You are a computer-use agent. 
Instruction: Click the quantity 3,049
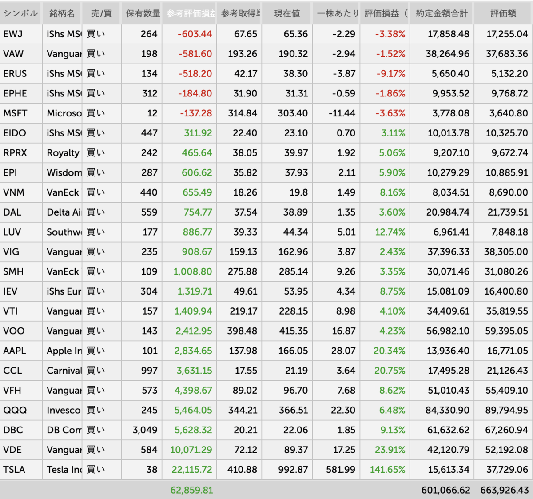coord(145,430)
